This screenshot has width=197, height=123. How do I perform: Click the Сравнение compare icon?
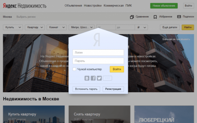pyautogui.click(x=132, y=17)
